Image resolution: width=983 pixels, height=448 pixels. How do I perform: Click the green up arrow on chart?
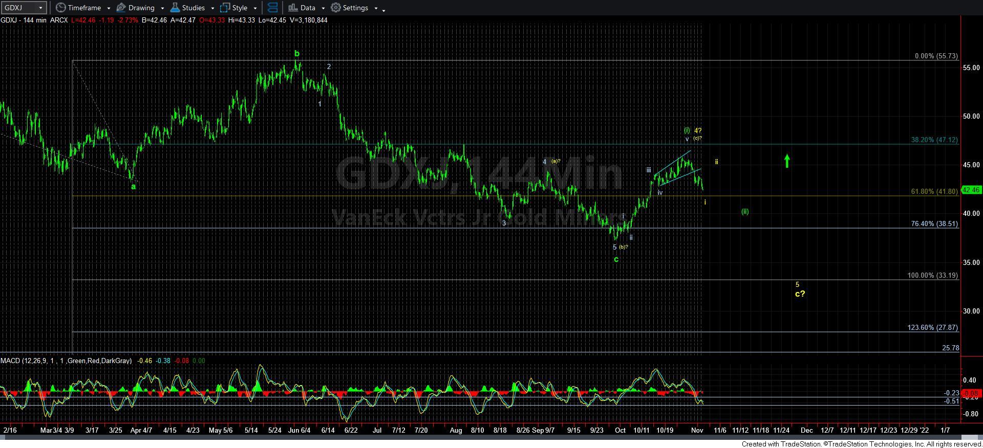click(787, 161)
